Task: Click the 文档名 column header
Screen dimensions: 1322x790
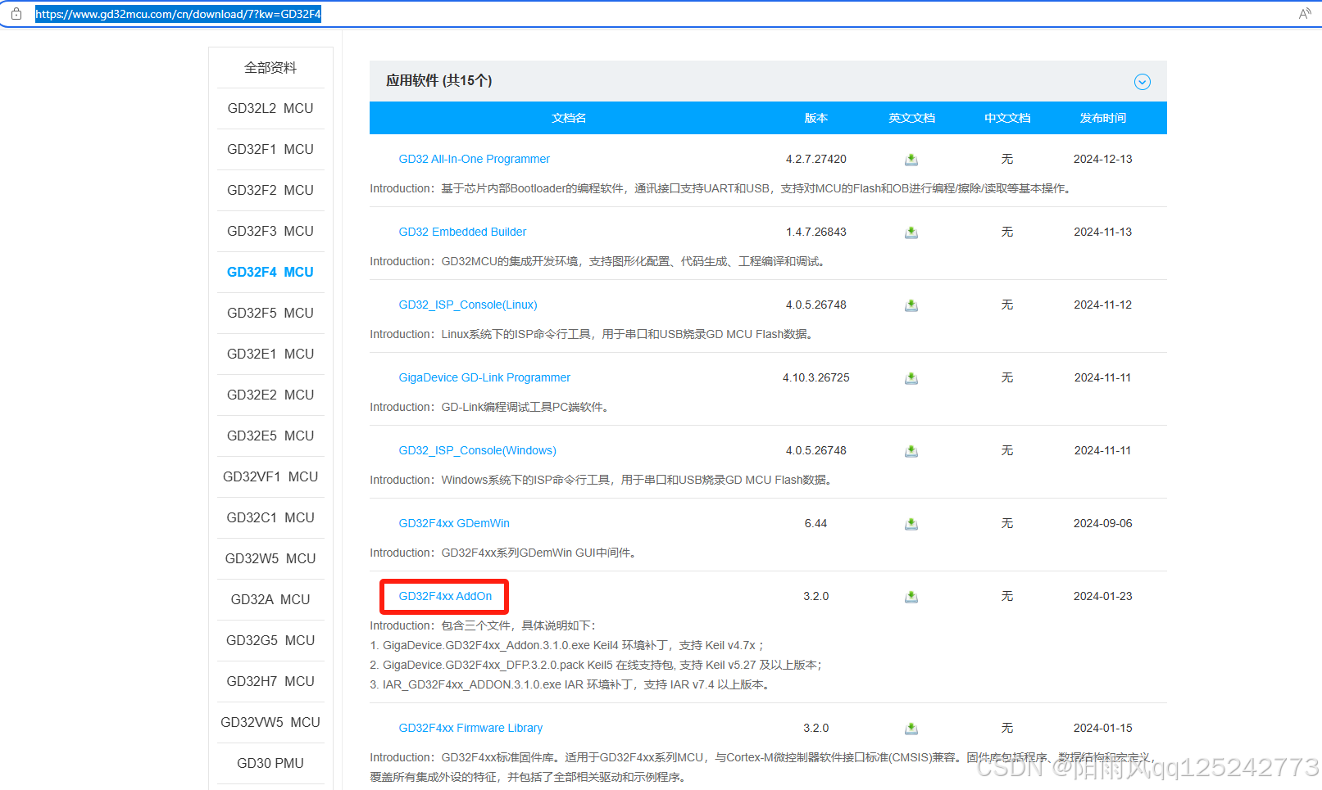Action: tap(569, 118)
